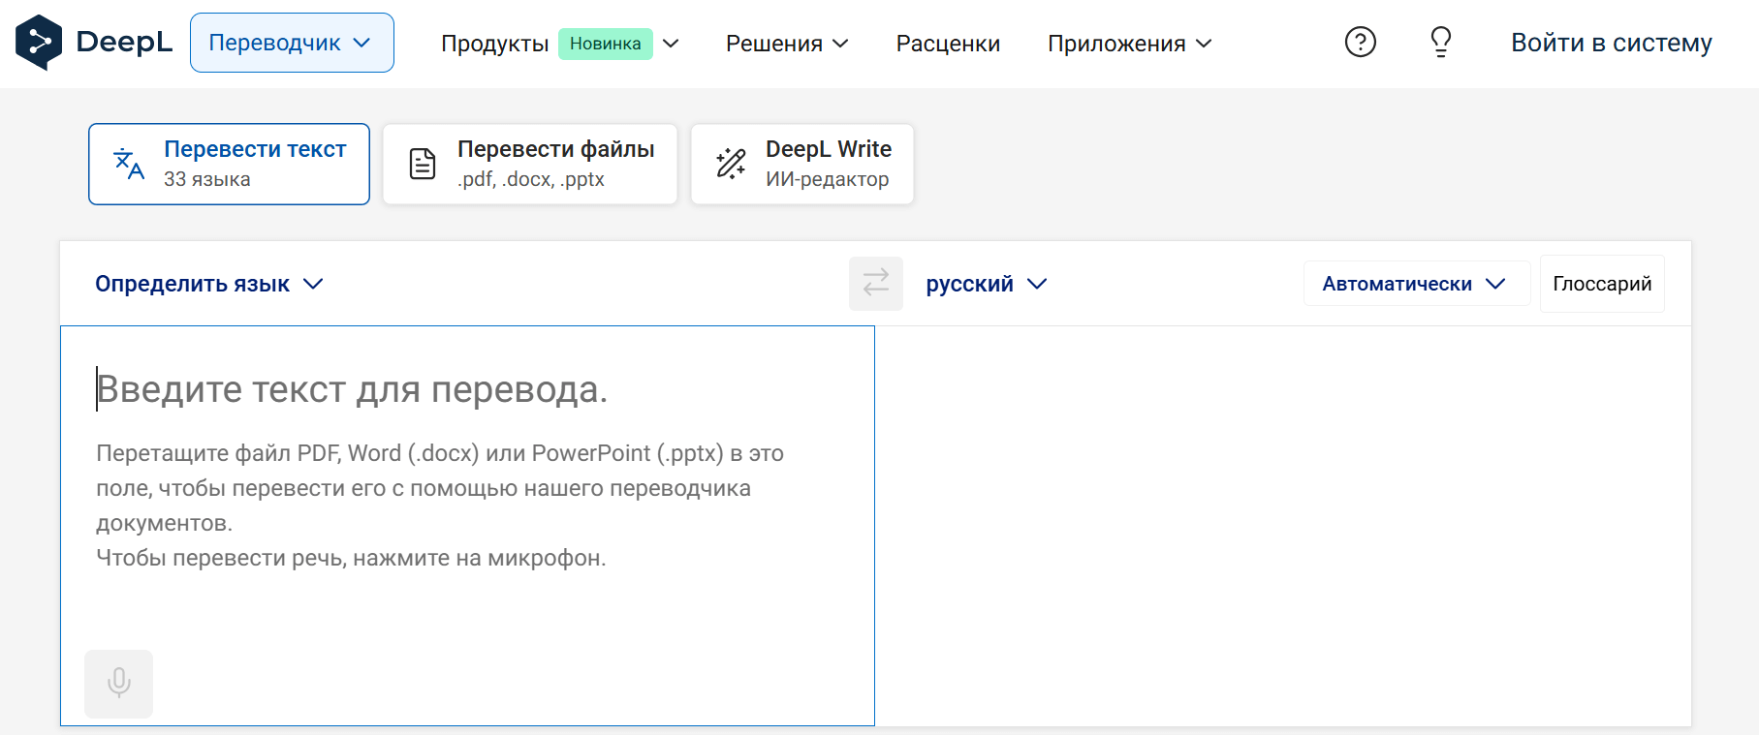Click the translation output area
1759x735 pixels.
pyautogui.click(x=1283, y=526)
